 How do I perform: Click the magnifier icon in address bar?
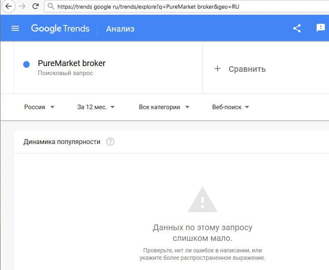pyautogui.click(x=51, y=6)
